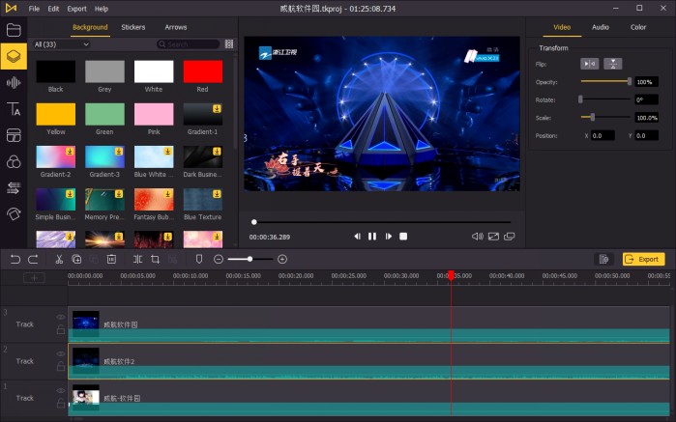Click the Undo arrow in timeline toolbar

15,259
